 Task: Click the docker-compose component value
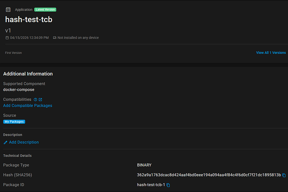click(19, 90)
